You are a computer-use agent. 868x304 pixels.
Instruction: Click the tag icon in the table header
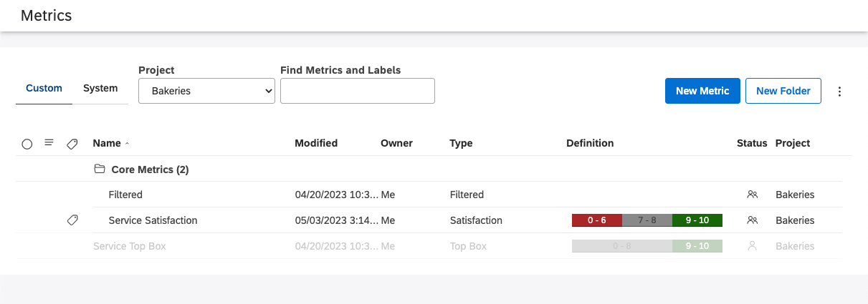[72, 144]
